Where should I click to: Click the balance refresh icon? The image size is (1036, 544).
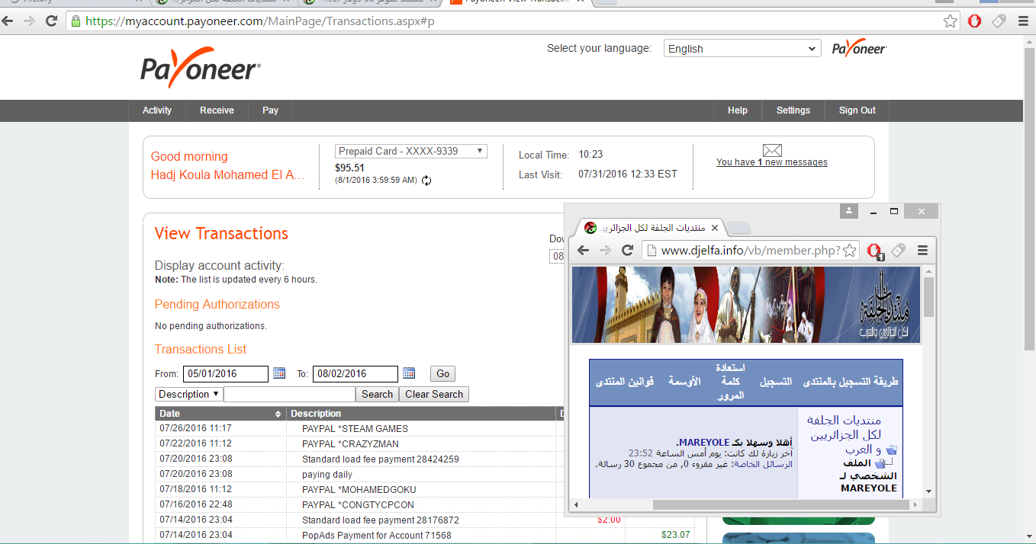pos(426,181)
